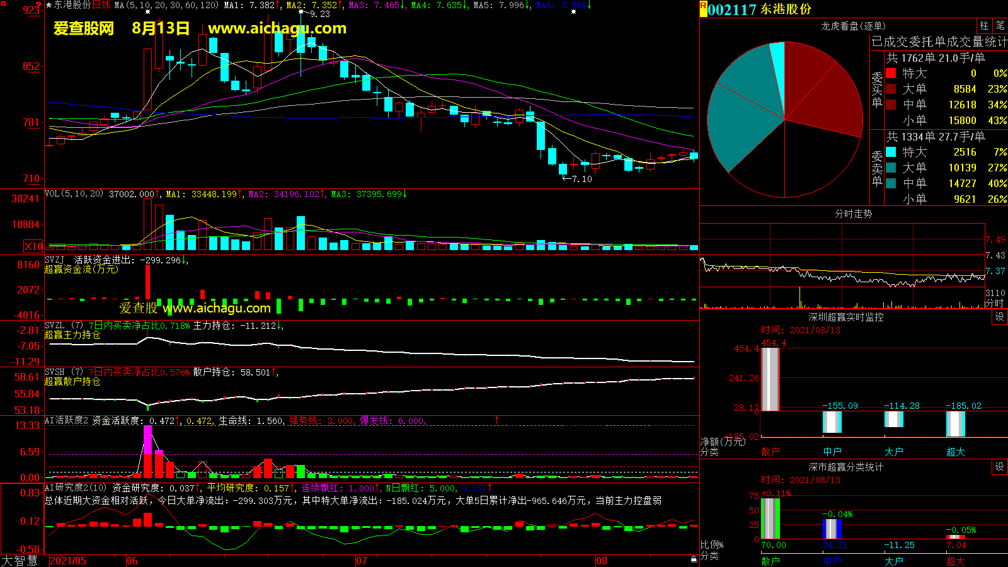Open 设 settings for 深圳超赢实时监控 panel
The height and width of the screenshot is (567, 1008).
(1000, 317)
